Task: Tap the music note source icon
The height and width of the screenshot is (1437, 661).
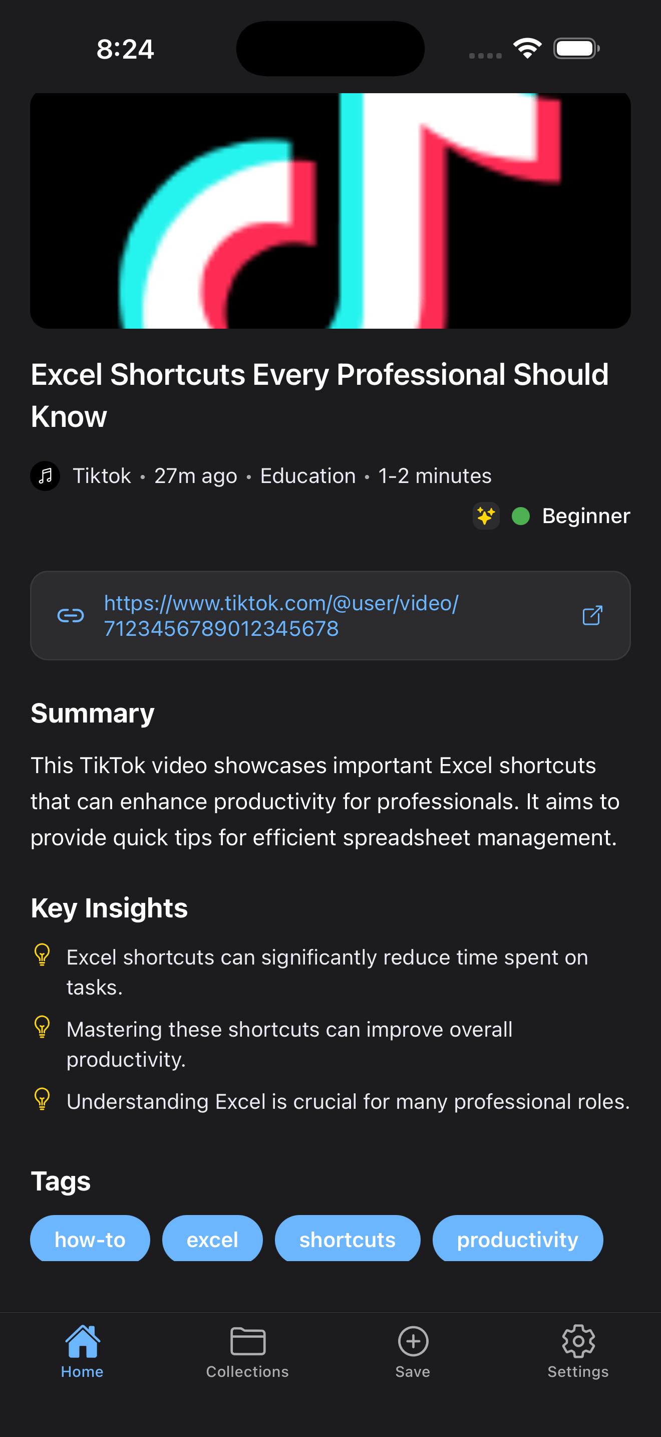Action: pyautogui.click(x=45, y=476)
